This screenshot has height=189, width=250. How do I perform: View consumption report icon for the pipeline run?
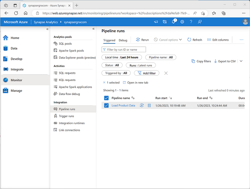point(149,106)
